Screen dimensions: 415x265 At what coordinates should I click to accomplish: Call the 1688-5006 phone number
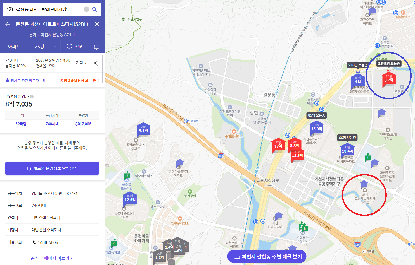point(48,242)
